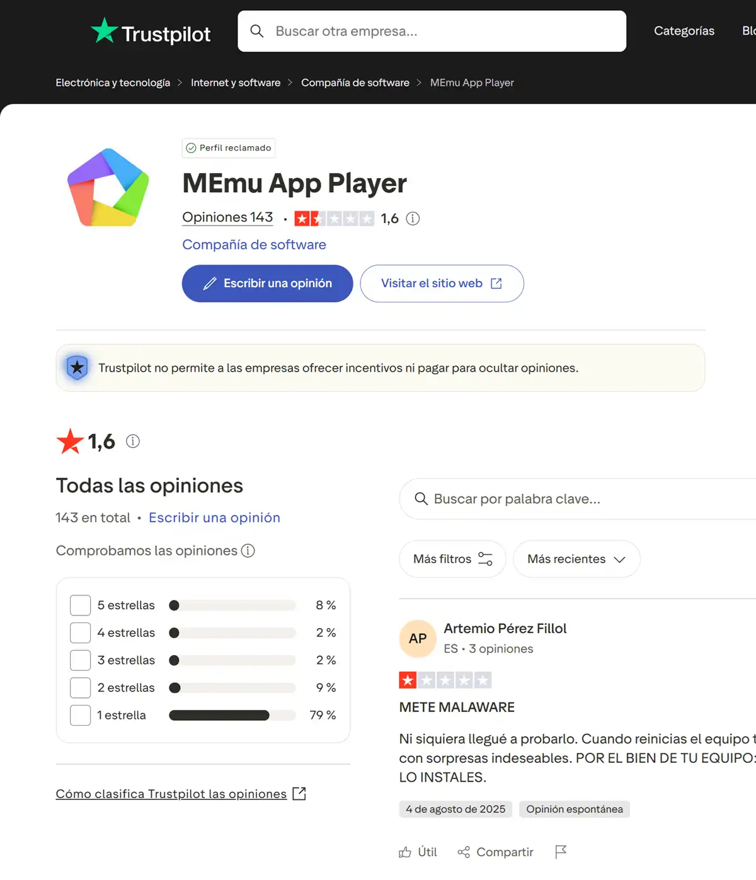Open the info tooltip next to 1,6 rating
This screenshot has height=880, width=756.
click(413, 219)
